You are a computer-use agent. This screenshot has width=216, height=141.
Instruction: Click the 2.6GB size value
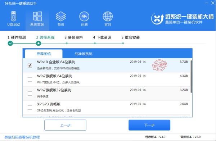[x=184, y=104]
